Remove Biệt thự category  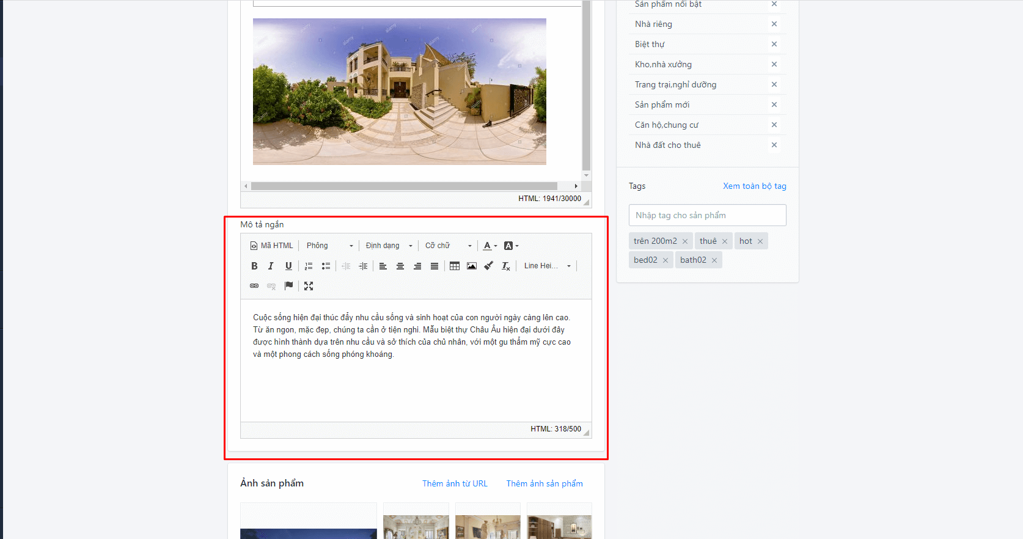774,44
